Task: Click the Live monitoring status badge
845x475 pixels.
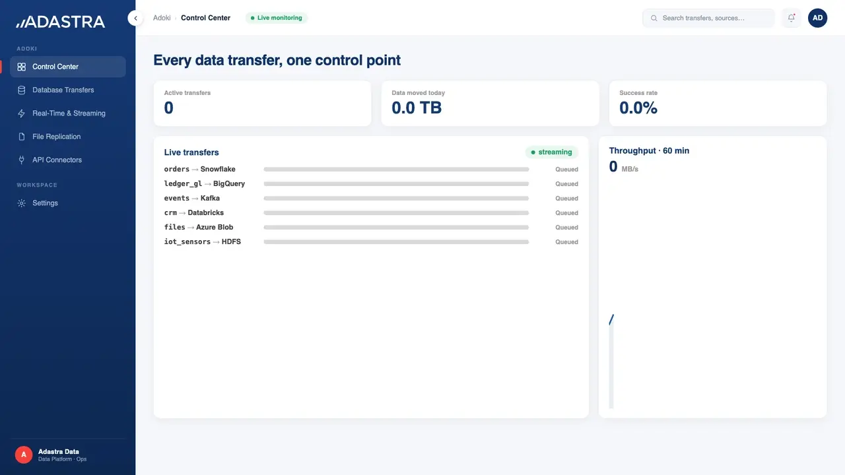Action: 277,18
